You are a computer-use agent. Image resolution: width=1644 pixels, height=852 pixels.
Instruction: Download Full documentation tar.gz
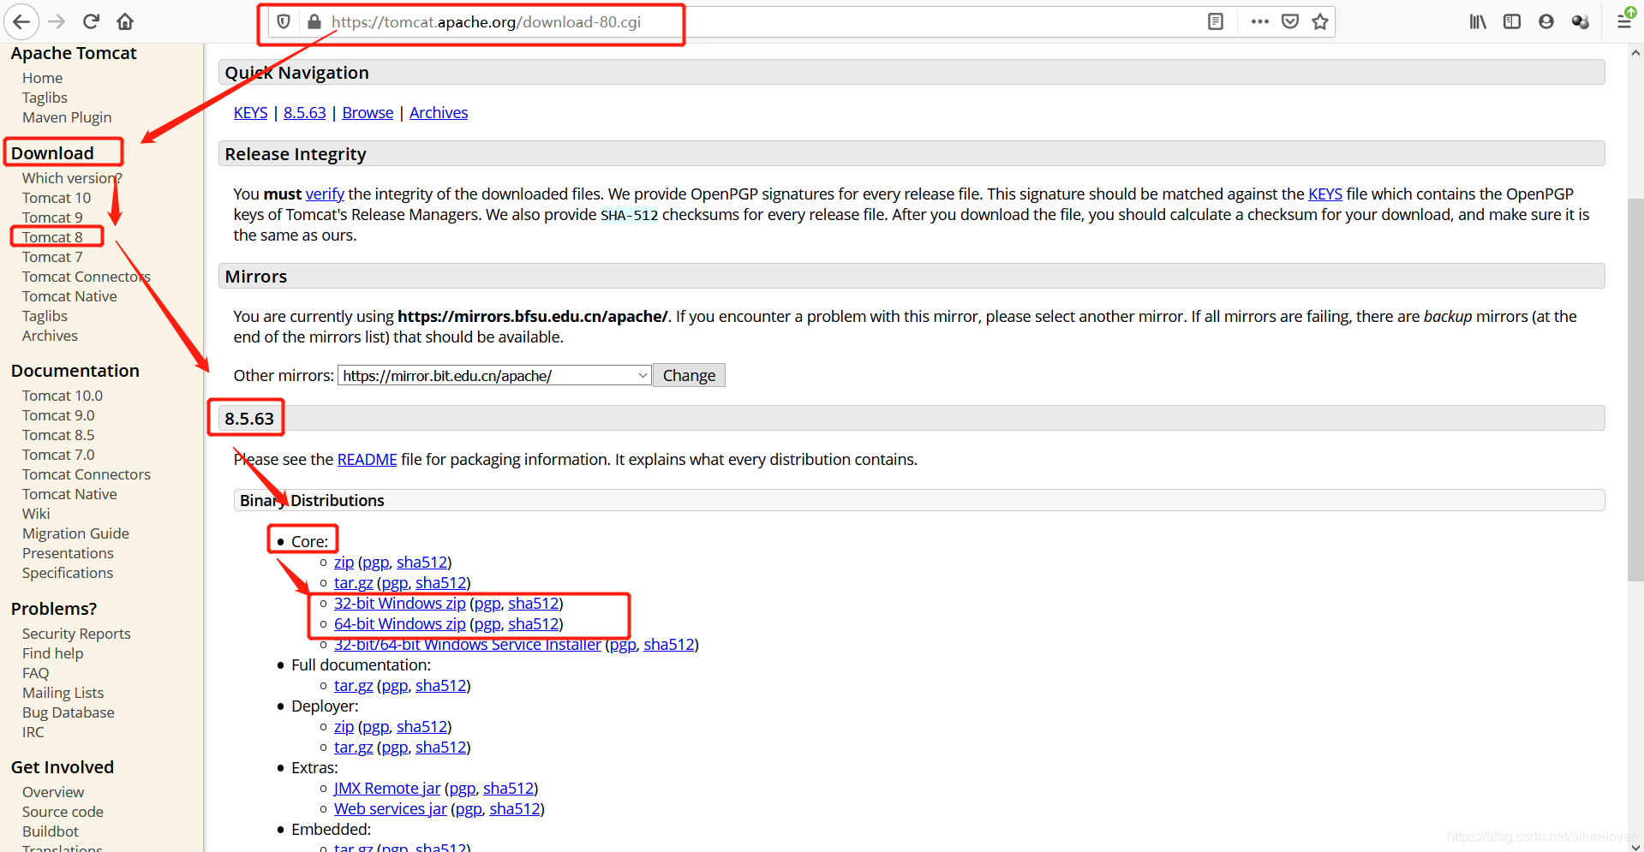[x=353, y=686]
